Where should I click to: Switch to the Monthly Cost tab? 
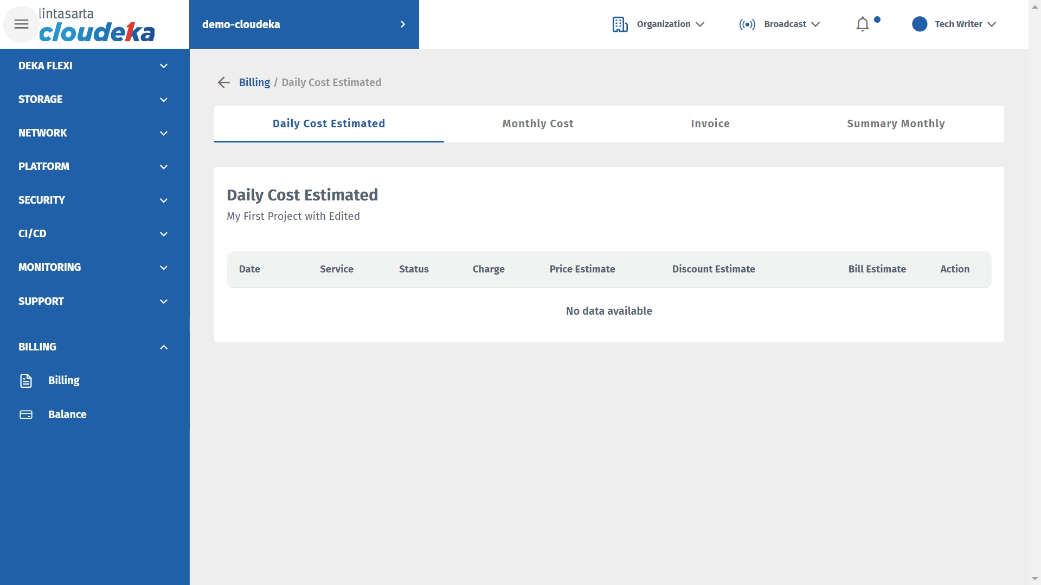click(x=538, y=123)
